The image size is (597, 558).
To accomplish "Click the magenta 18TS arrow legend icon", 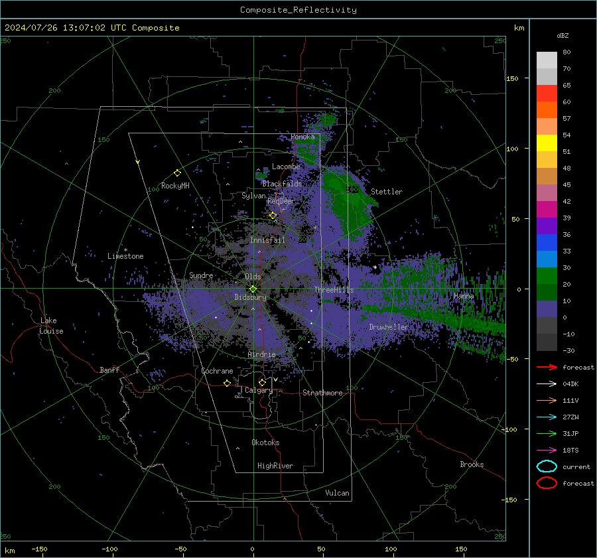I will (547, 451).
